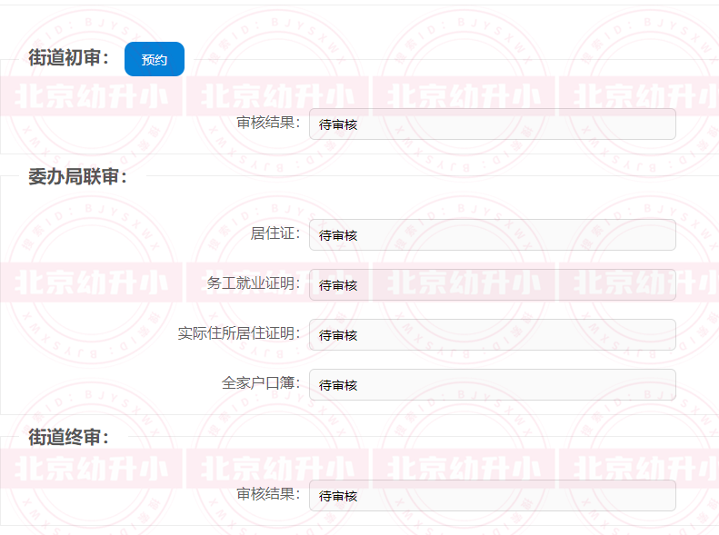This screenshot has width=719, height=535.
Task: Click 审核结果 field under 街道终审
Action: (x=492, y=496)
